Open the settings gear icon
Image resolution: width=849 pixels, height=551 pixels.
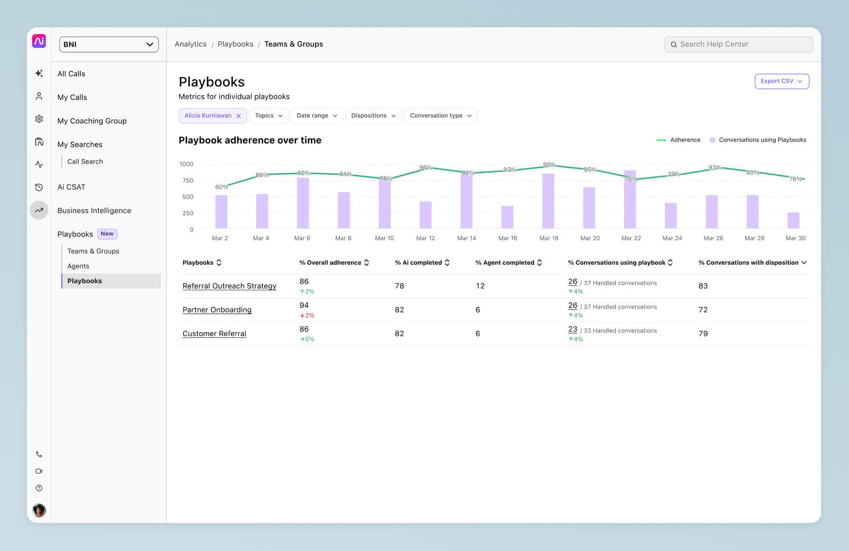(x=39, y=119)
